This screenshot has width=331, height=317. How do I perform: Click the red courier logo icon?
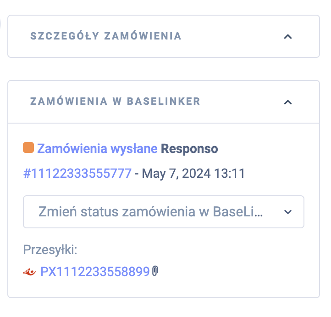coord(29,272)
